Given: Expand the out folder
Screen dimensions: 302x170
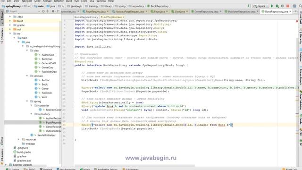Looking at the screenshot, I should tap(10, 29).
